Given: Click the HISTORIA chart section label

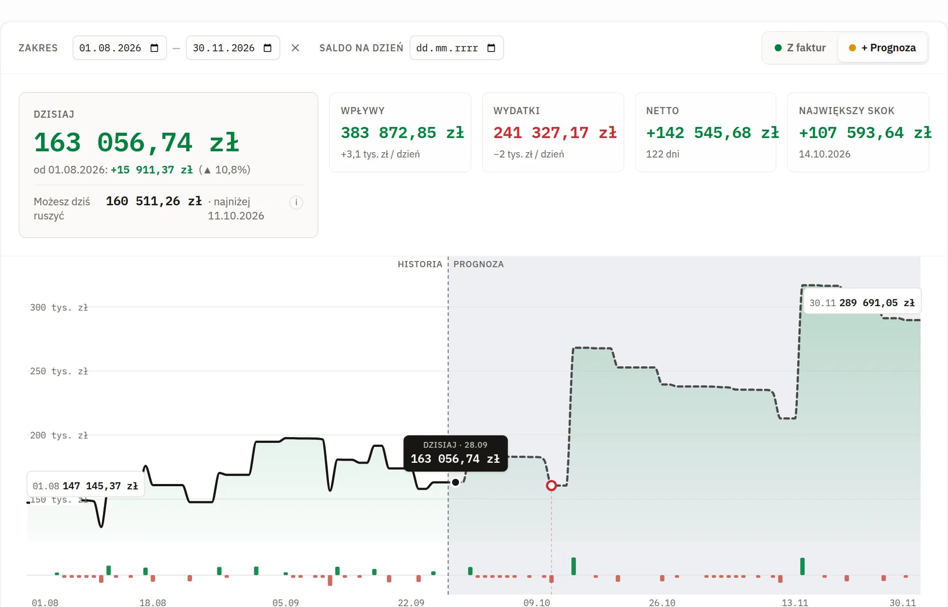Looking at the screenshot, I should (x=420, y=264).
